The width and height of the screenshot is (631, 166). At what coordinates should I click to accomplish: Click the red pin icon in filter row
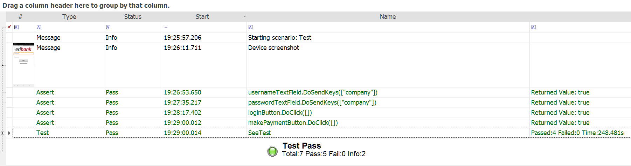(x=9, y=27)
